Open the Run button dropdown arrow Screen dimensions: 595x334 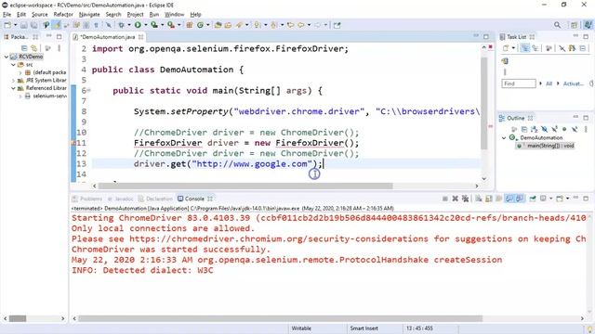click(x=145, y=25)
